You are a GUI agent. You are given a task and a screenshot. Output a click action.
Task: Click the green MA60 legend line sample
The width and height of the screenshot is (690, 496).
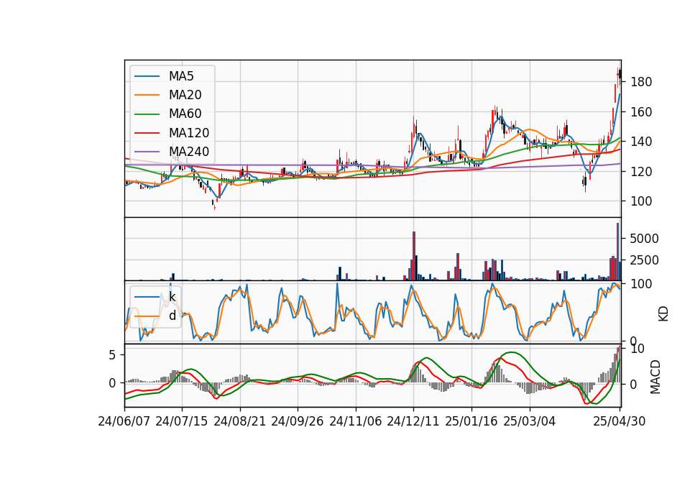147,114
